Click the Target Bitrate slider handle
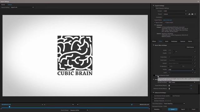 169,86
